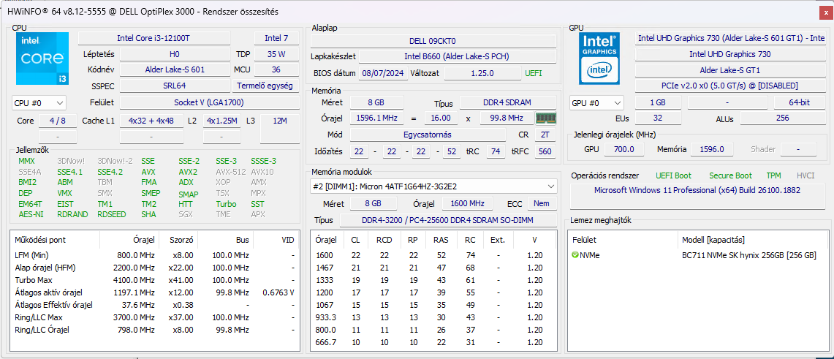
Task: Click the Intel Core i3-12100T name field
Action: coord(154,38)
